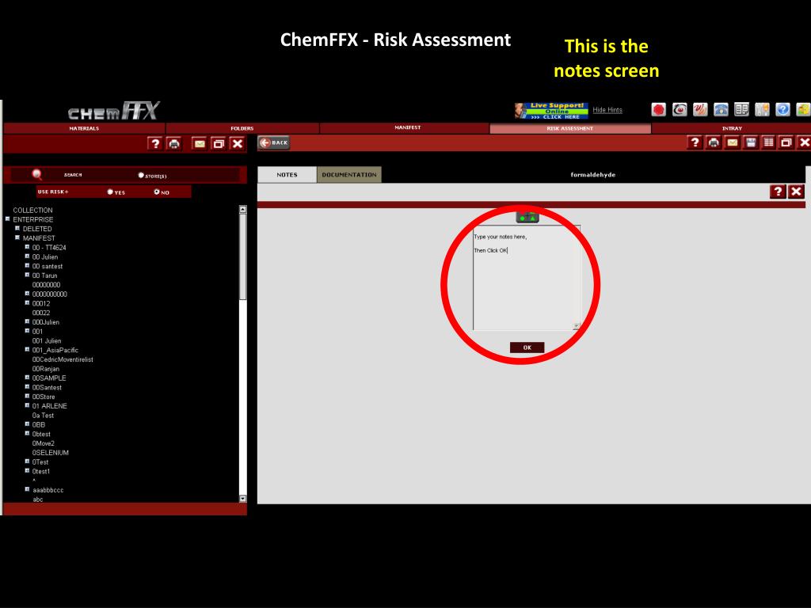
Task: Select the 00Ranjan tree item
Action: [x=45, y=369]
